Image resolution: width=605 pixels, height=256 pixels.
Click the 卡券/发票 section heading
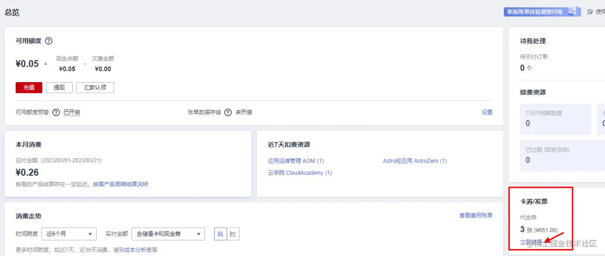(x=534, y=201)
